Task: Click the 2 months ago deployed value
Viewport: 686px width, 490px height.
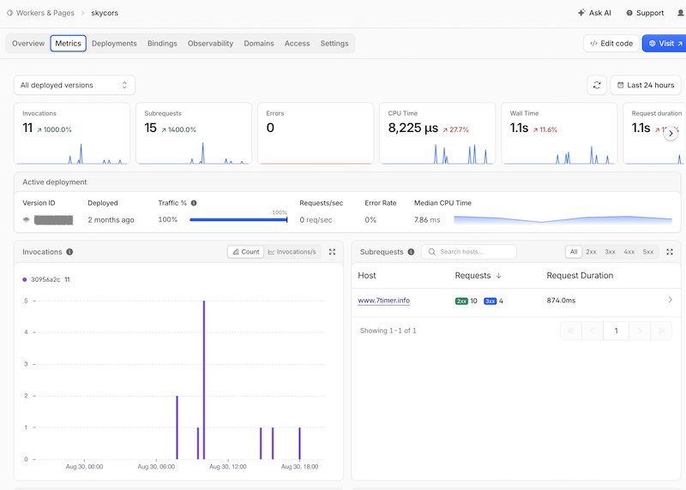Action: click(x=111, y=220)
